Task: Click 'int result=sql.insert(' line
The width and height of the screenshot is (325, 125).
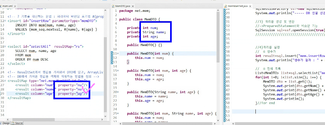Action: 290,56
